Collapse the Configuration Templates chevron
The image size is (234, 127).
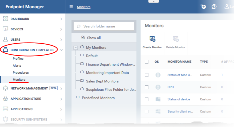[x=61, y=50]
